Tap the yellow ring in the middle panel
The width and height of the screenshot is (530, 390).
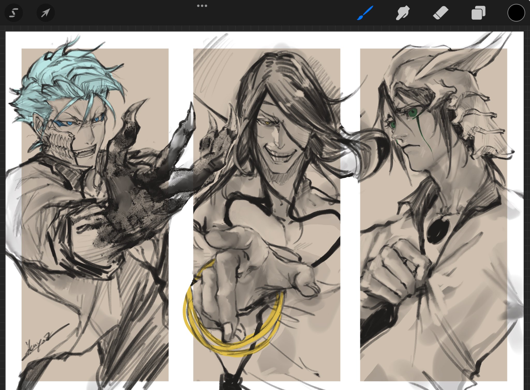click(x=233, y=309)
